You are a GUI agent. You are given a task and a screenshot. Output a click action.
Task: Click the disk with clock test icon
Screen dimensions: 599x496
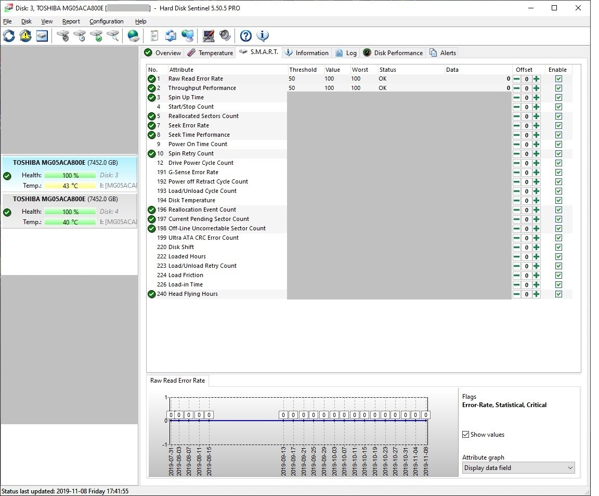click(x=80, y=36)
